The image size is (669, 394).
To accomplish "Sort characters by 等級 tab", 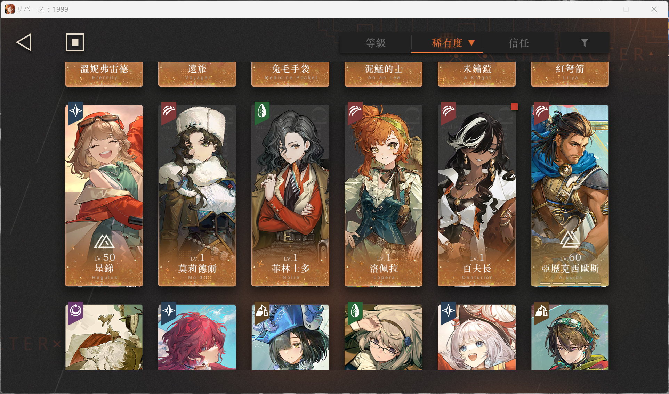I will click(x=376, y=43).
